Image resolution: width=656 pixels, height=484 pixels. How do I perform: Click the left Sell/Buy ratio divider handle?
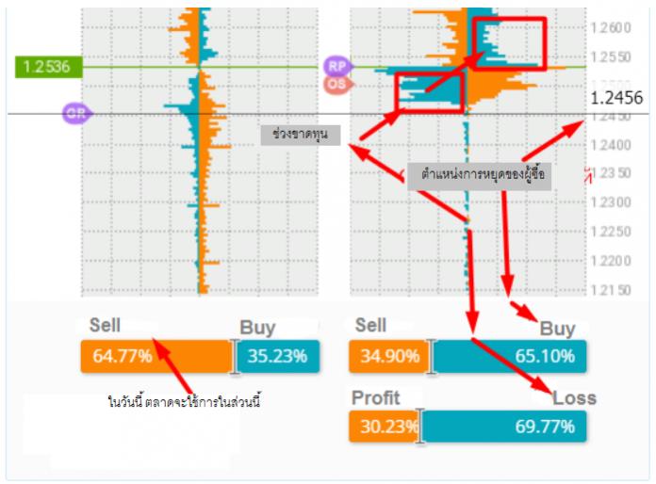coord(235,357)
